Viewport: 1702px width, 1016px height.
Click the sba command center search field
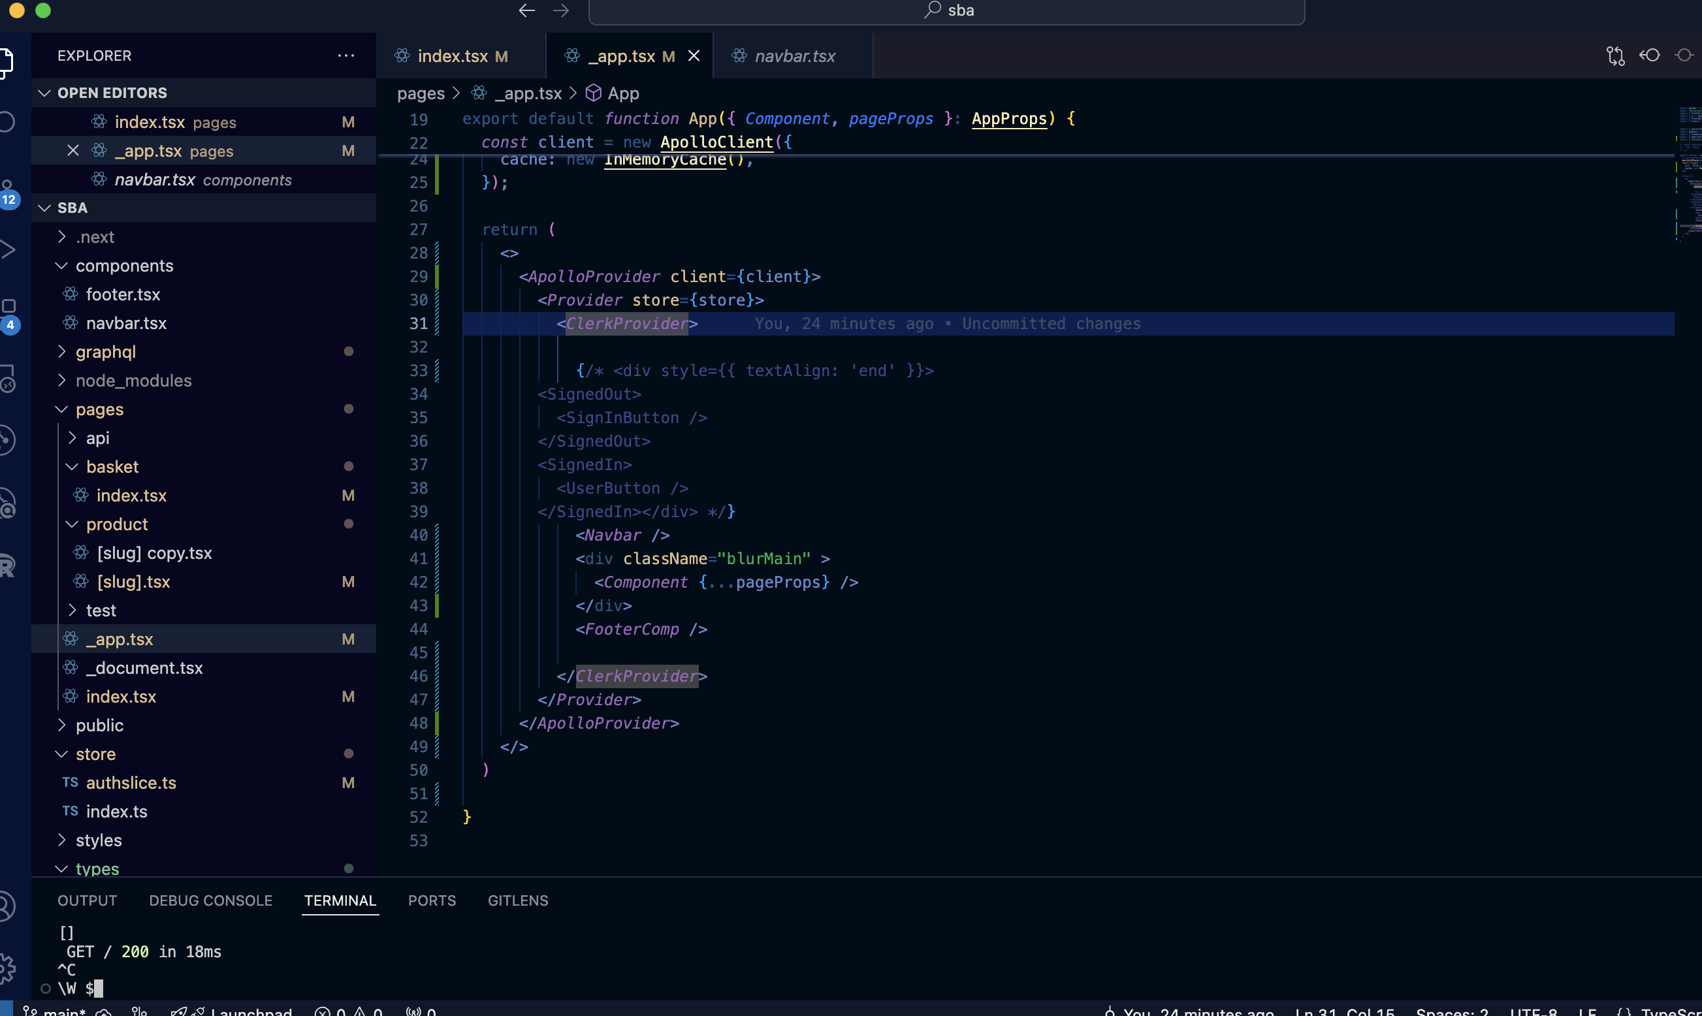click(946, 11)
